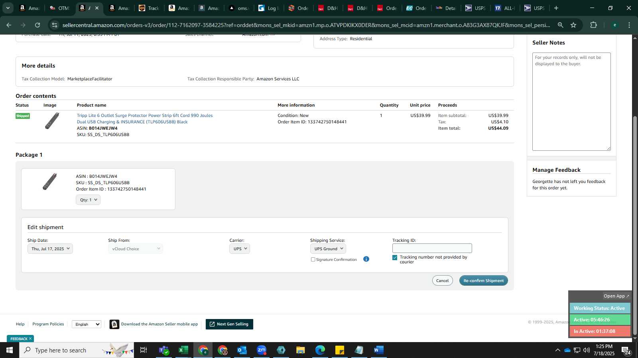Open the notifications center icon
The height and width of the screenshot is (358, 638).
[x=626, y=350]
